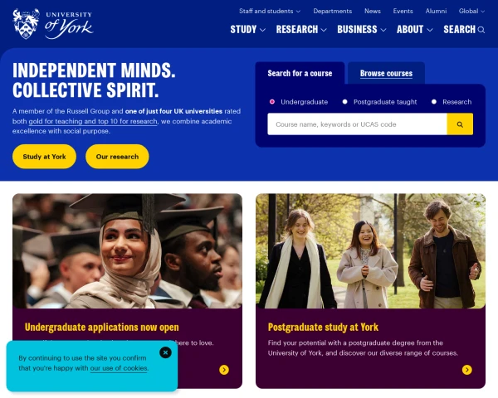498x398 pixels.
Task: Expand the Global menu chevron
Action: click(483, 12)
